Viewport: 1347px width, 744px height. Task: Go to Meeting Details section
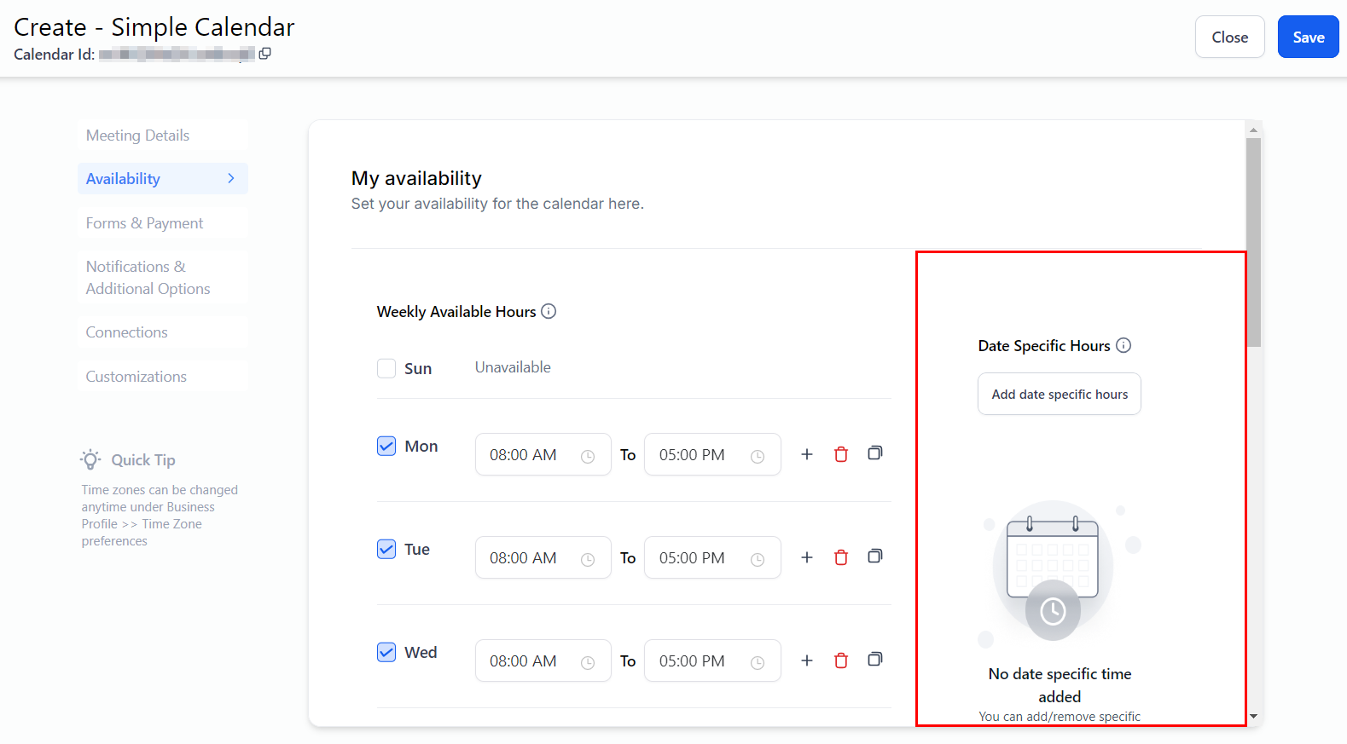coord(138,136)
